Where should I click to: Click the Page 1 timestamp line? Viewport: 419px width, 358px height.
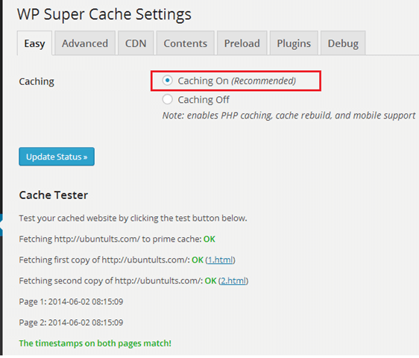point(71,301)
